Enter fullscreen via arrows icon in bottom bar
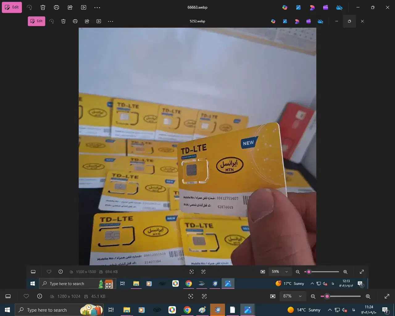395x316 pixels. (387, 296)
